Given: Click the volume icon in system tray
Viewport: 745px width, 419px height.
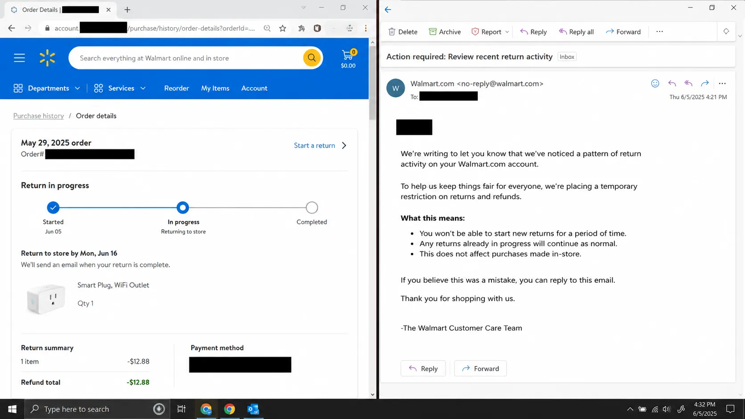Looking at the screenshot, I should [667, 409].
